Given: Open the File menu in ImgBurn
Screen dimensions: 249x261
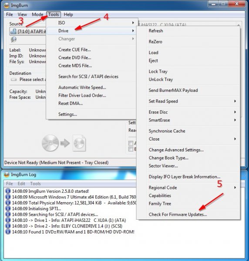Looking at the screenshot, I should [9, 14].
